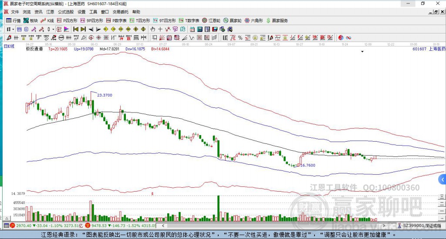This screenshot has height=239, width=446.
Task: Click the 601607 上海医药 stock label
Action: pyautogui.click(x=429, y=49)
